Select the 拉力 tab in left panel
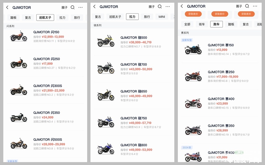The width and height of the screenshot is (265, 165). [62, 17]
